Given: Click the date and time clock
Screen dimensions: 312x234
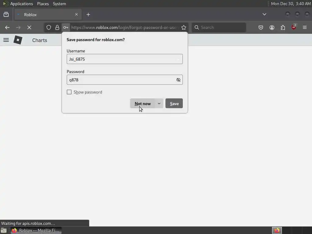Looking at the screenshot, I should pyautogui.click(x=291, y=4).
